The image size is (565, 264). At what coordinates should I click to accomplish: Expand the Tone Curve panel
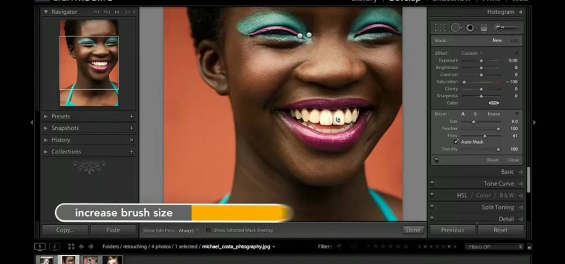[x=499, y=184]
